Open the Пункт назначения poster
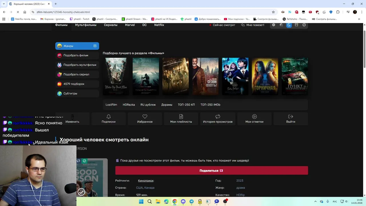This screenshot has width=366, height=206. tap(295, 76)
